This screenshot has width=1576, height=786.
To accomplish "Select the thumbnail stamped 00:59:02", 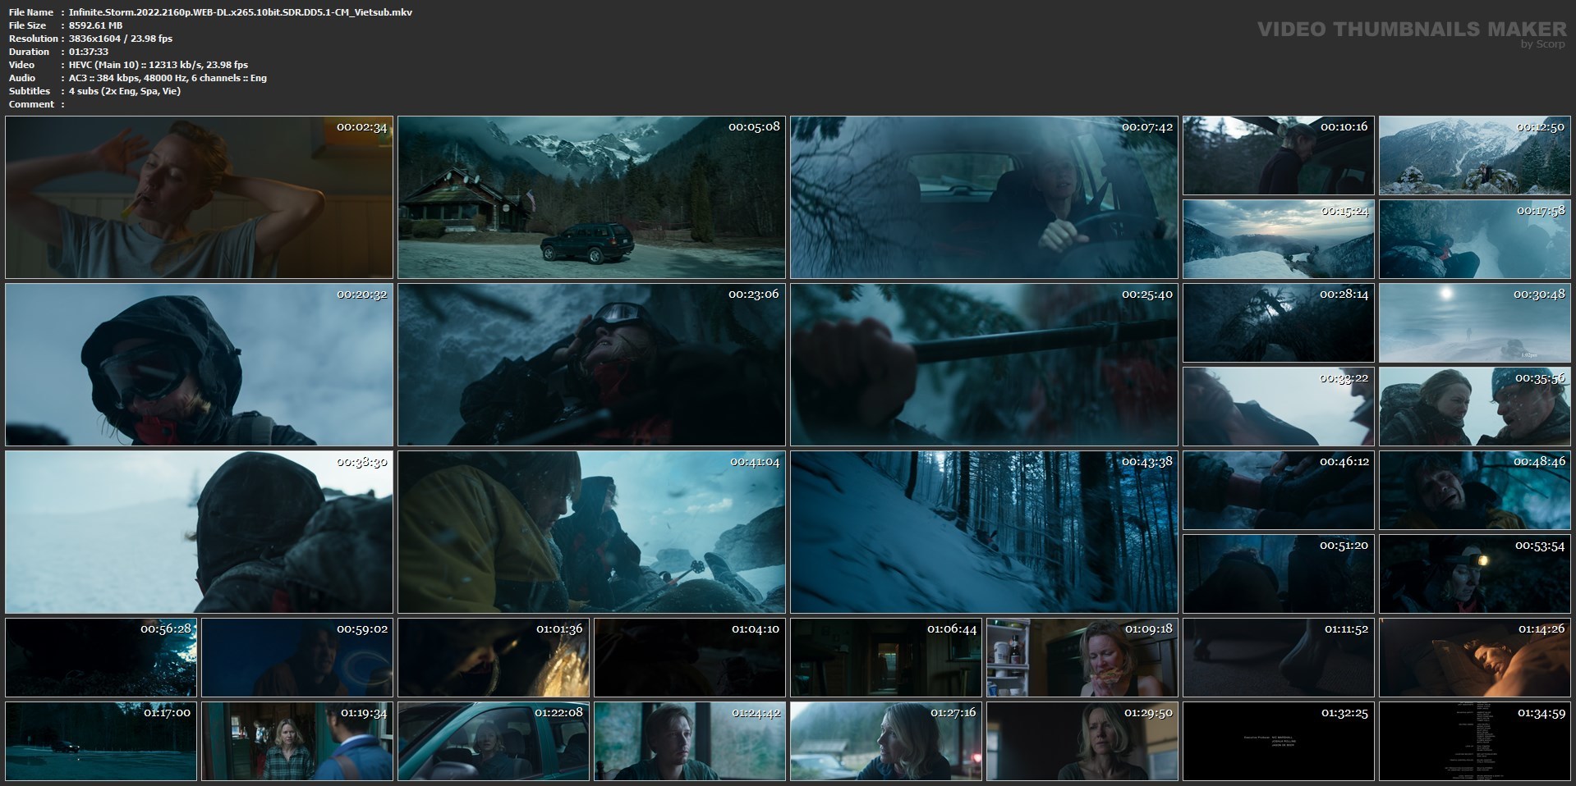I will 297,657.
